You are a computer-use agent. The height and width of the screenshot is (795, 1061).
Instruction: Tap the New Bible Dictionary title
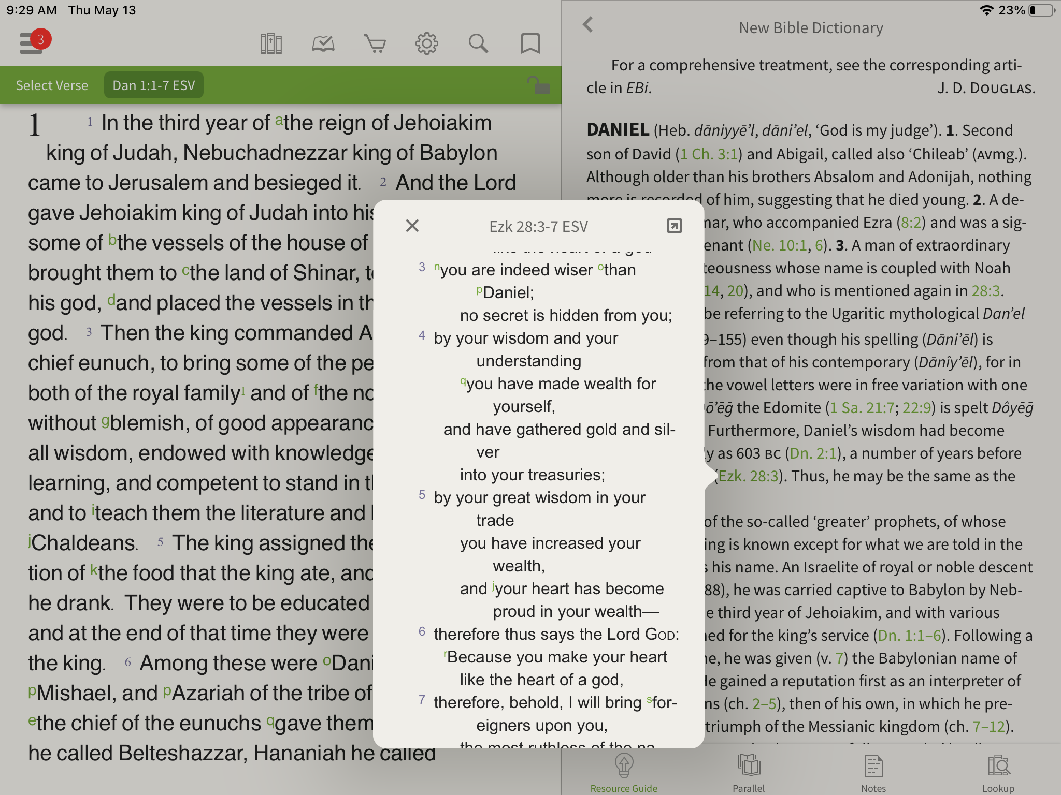(x=811, y=28)
